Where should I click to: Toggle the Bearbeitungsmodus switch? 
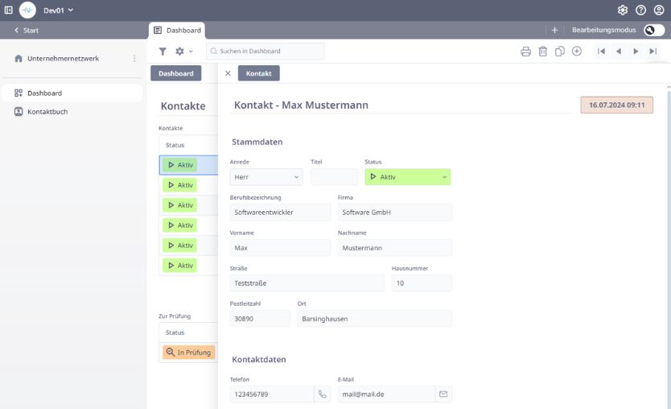coord(653,30)
